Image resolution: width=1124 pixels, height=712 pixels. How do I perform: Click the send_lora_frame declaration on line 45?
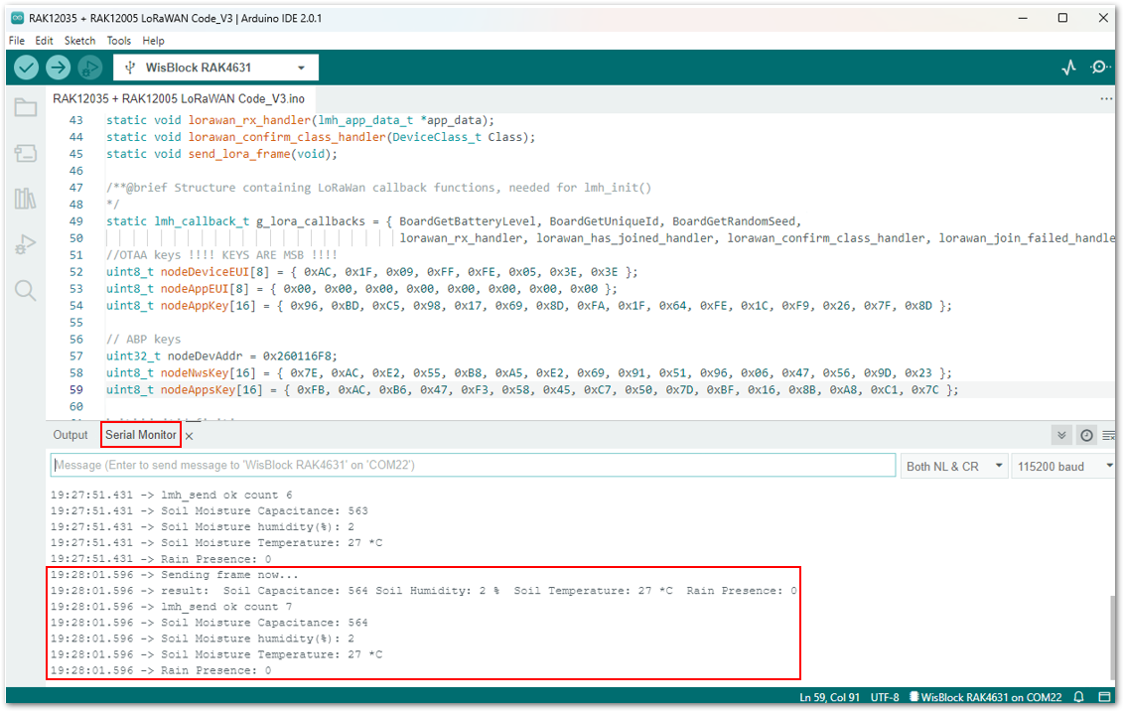(x=221, y=154)
